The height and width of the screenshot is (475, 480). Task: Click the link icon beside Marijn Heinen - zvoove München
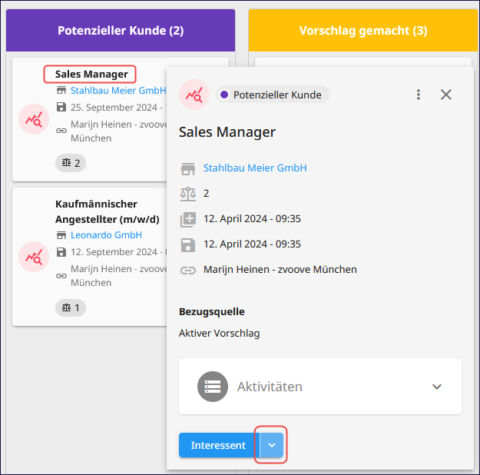pos(187,271)
